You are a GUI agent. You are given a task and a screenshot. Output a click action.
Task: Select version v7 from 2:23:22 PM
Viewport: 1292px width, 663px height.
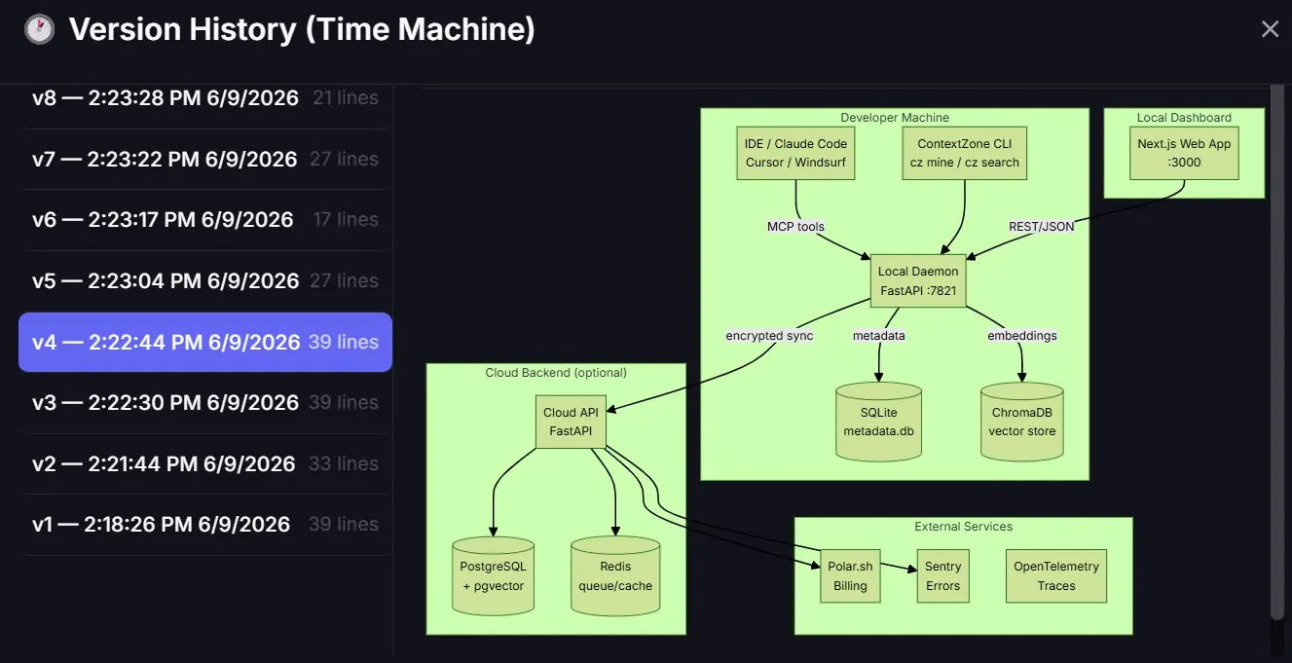(x=205, y=159)
